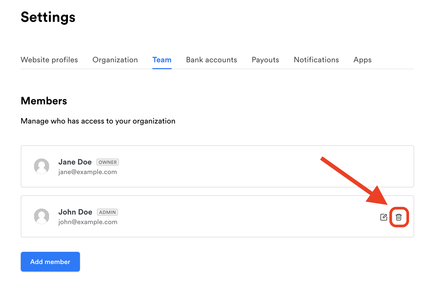This screenshot has width=428, height=288.
Task: Click the ADMIN role badge
Action: click(x=107, y=212)
